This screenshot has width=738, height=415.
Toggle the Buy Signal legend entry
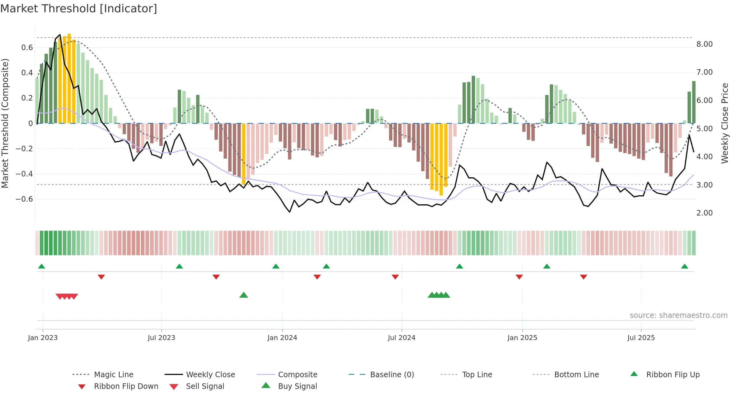click(289, 386)
